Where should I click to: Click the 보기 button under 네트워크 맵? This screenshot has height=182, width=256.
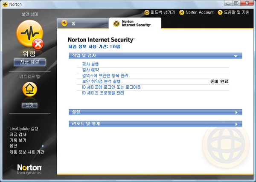click(30, 105)
